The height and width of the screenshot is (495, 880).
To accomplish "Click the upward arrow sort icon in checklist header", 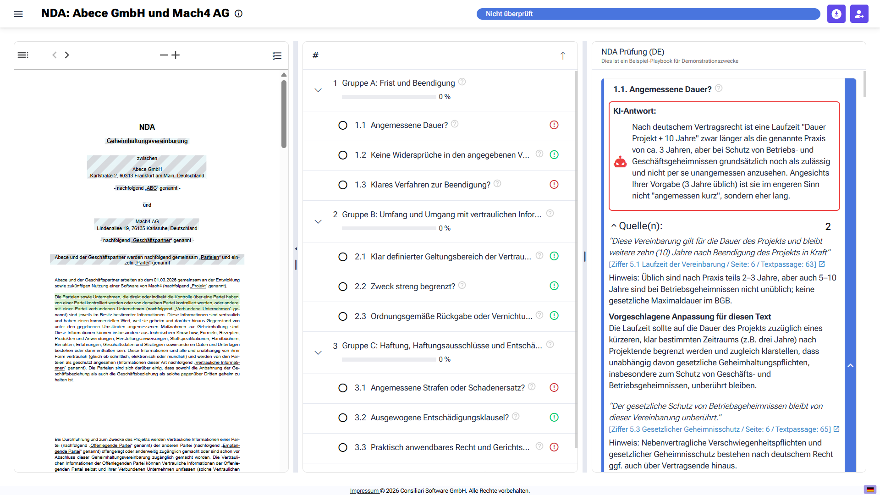I will [563, 55].
